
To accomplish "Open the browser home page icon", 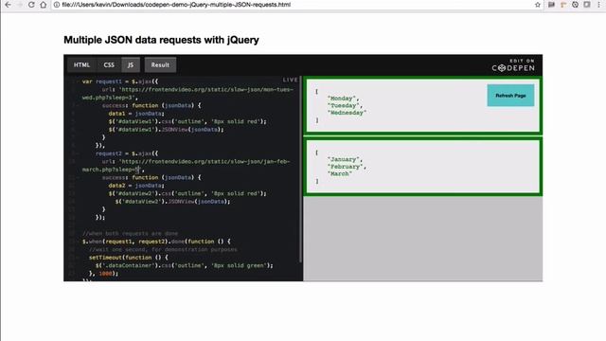I will (44, 5).
